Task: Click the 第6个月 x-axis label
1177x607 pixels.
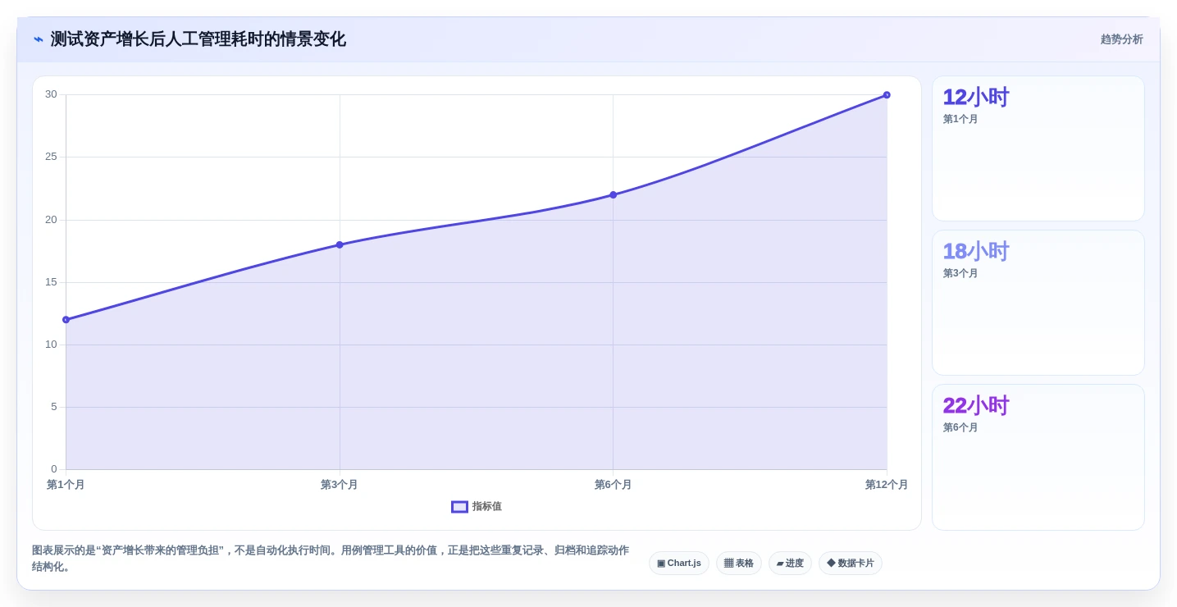Action: point(613,485)
